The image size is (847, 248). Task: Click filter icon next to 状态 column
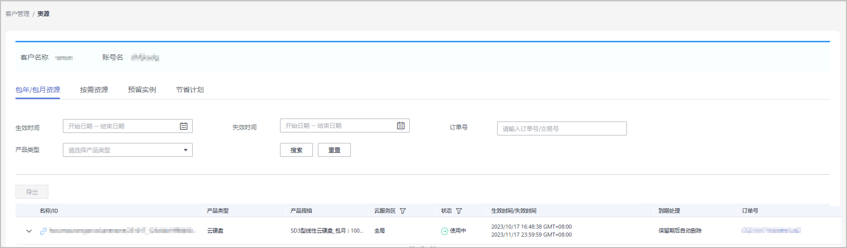[459, 211]
